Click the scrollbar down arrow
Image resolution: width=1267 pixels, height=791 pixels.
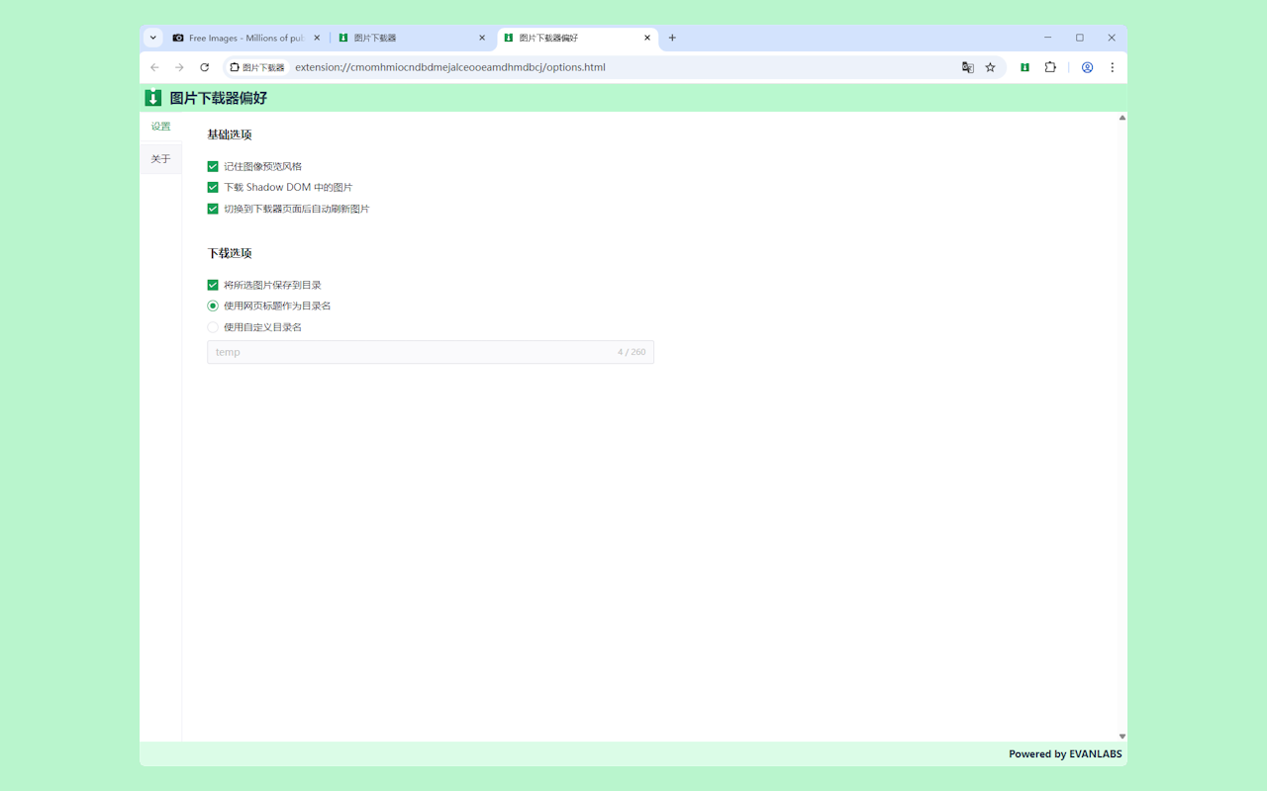1121,736
